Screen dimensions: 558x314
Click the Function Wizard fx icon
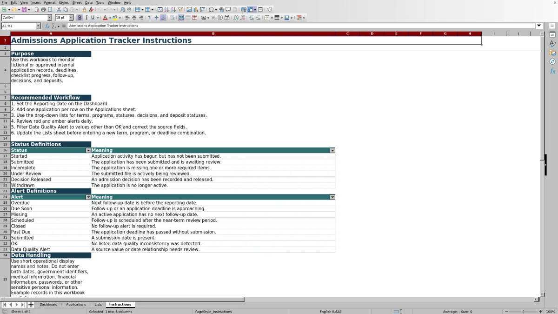point(47,26)
